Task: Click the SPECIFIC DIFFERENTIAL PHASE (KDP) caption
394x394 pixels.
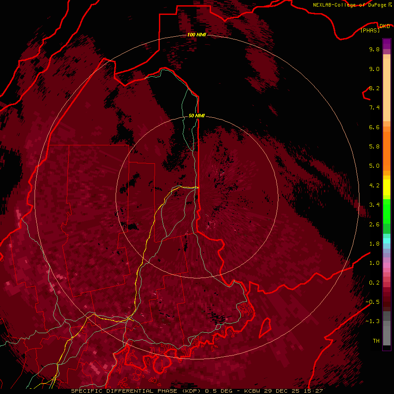Action: [136, 391]
